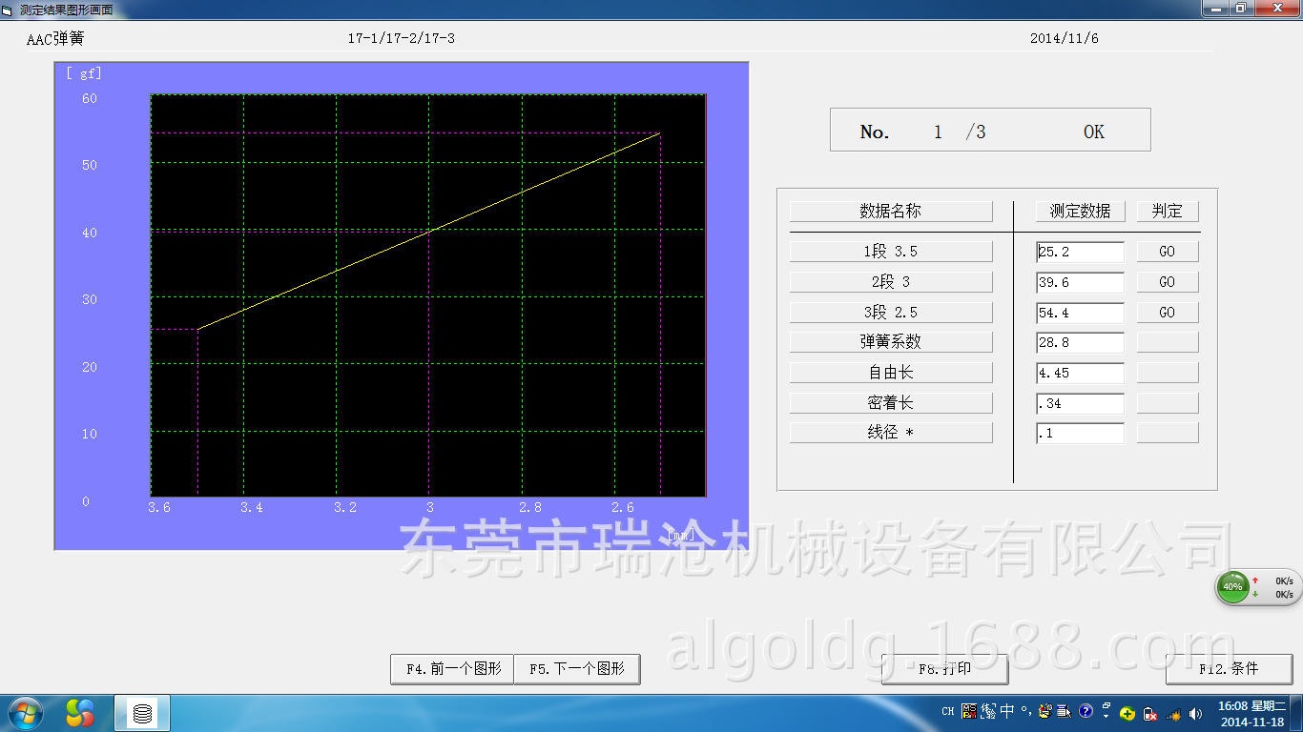This screenshot has width=1303, height=732.
Task: Go to previous graph with F4 button
Action: pyautogui.click(x=452, y=669)
